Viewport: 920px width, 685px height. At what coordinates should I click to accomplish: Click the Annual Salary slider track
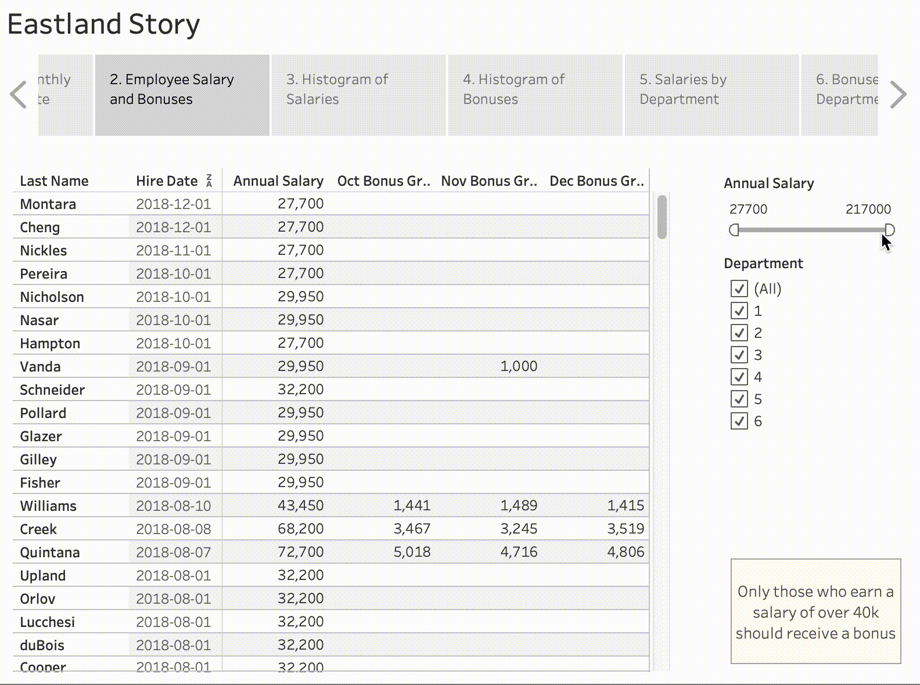click(x=812, y=230)
